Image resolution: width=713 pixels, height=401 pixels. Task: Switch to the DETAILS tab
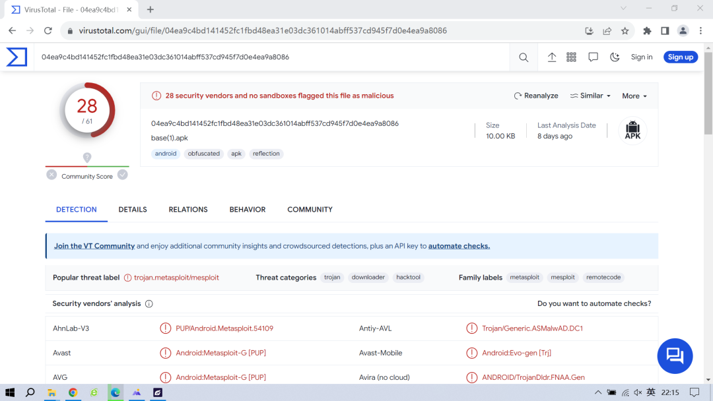133,209
